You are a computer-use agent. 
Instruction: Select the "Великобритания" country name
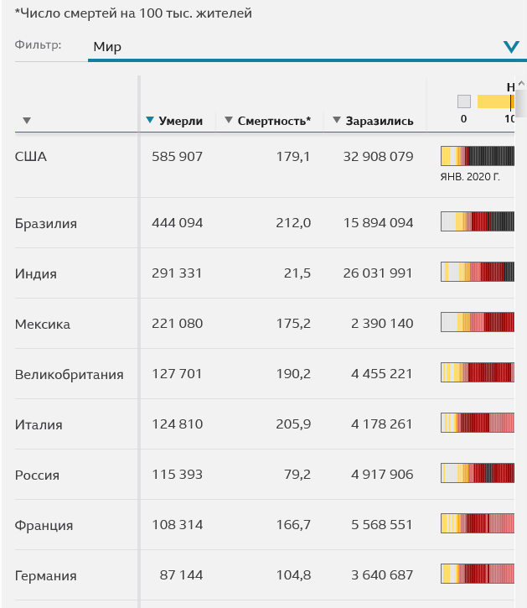[70, 374]
